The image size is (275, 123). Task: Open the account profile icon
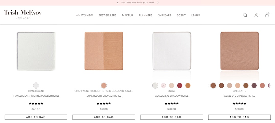(x=256, y=15)
